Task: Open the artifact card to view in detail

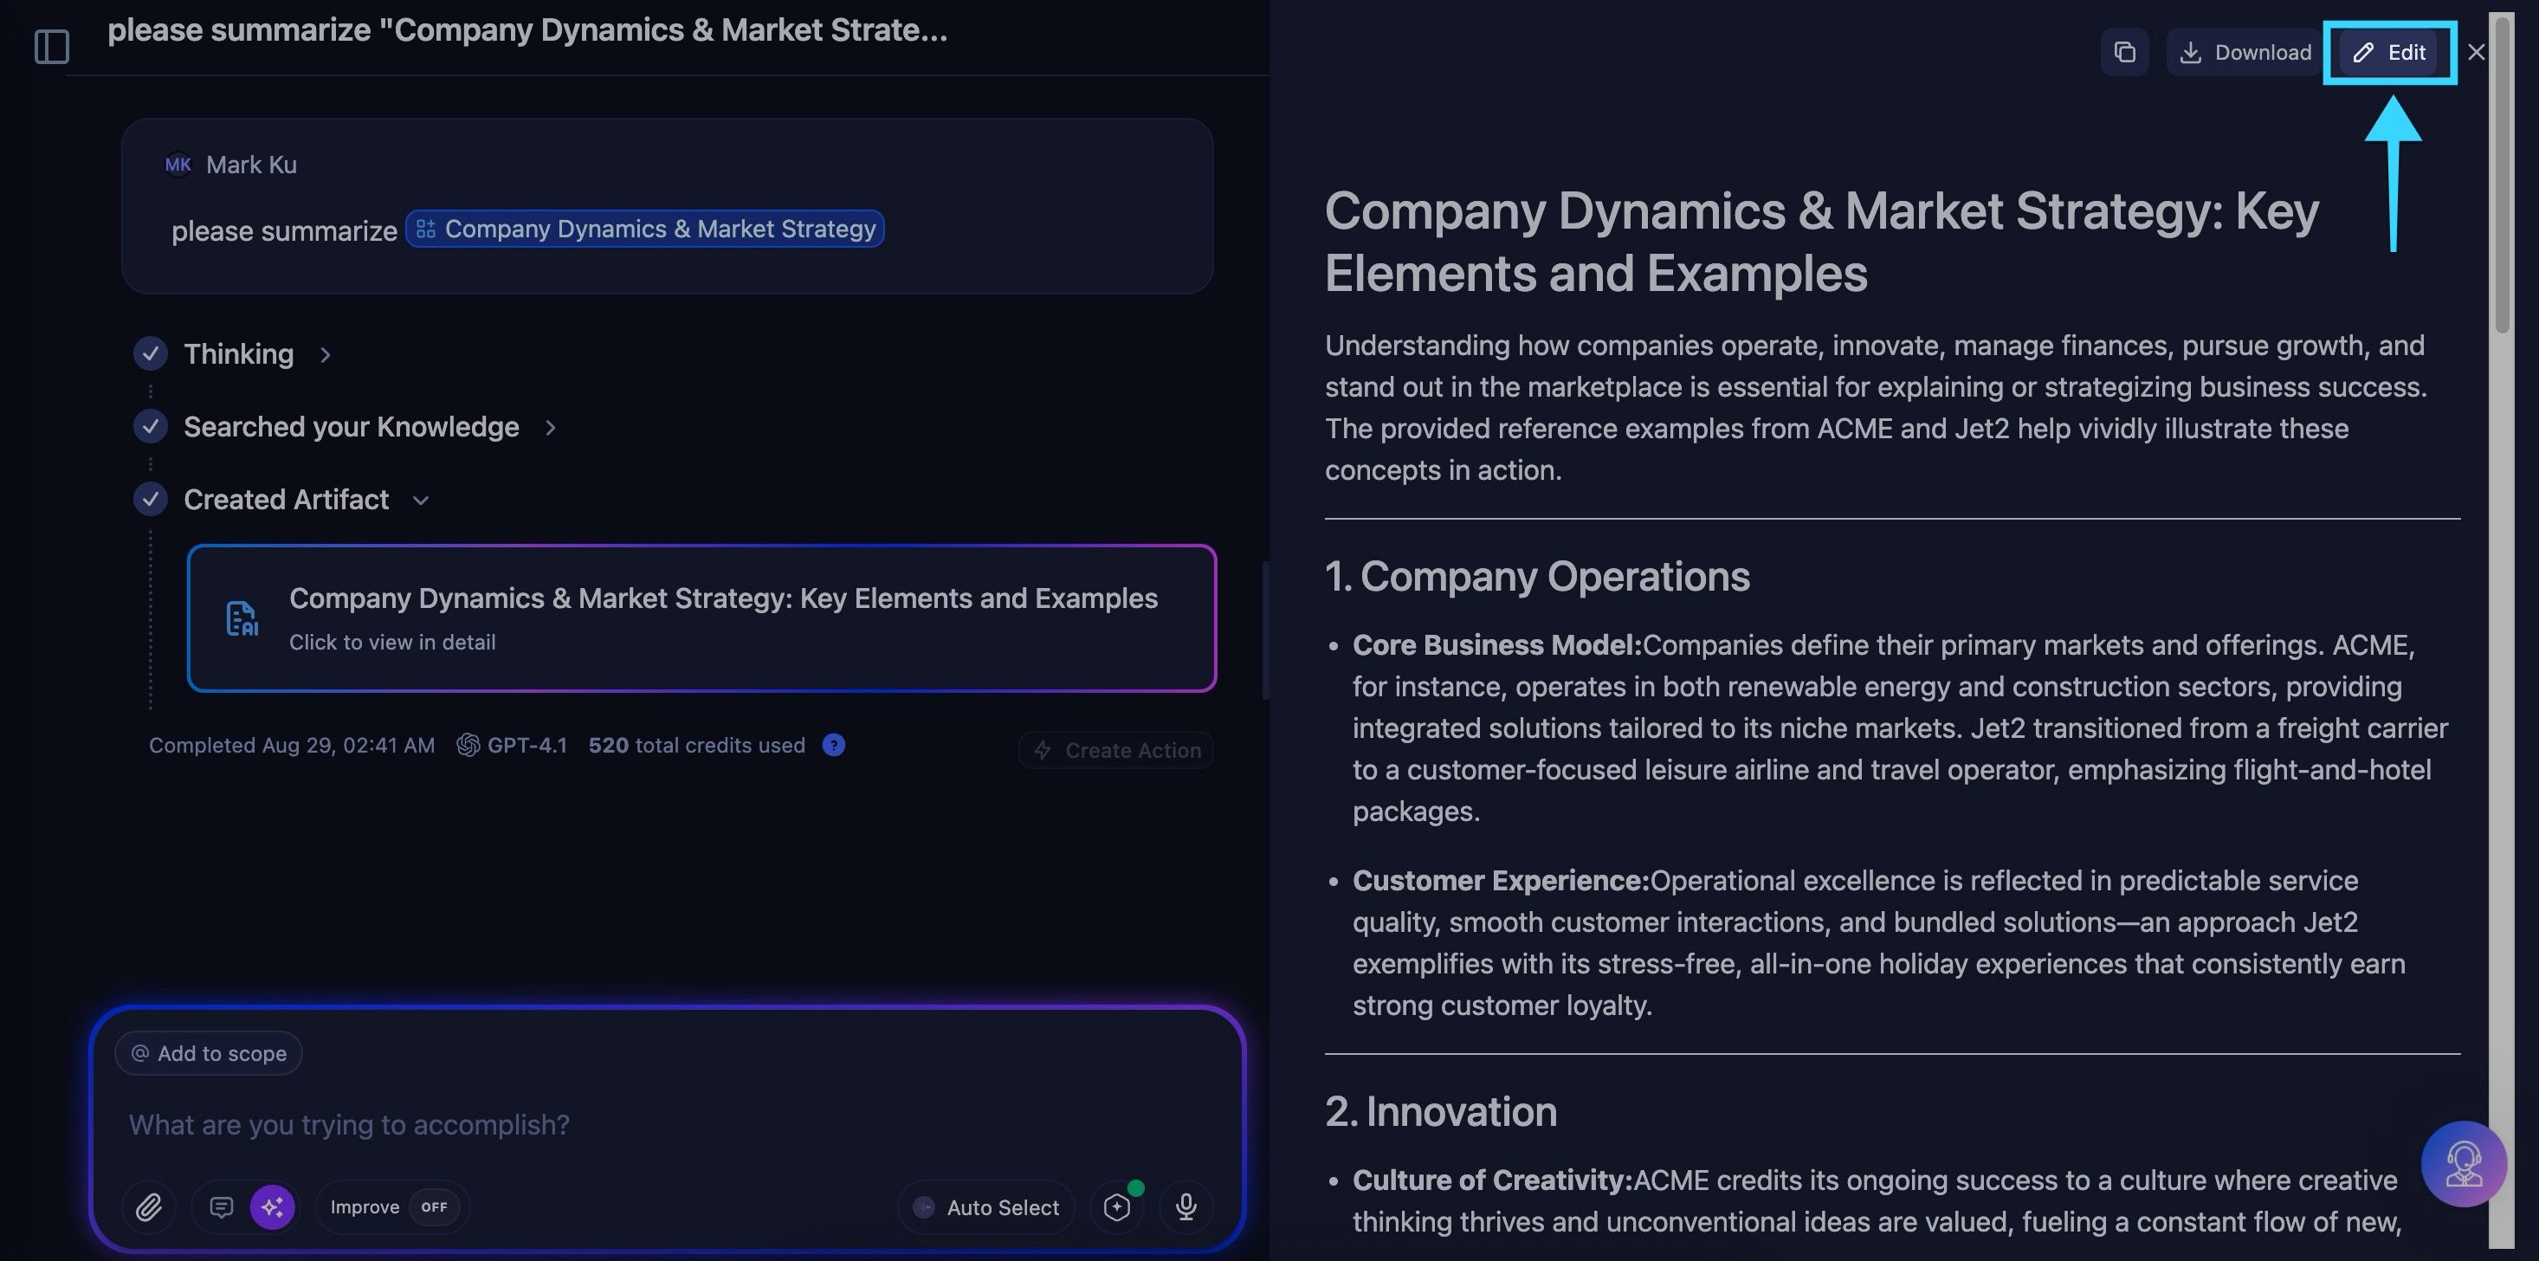Action: tap(701, 618)
